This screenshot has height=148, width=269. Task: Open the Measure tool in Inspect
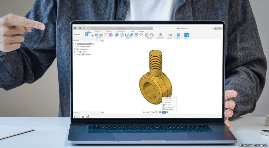point(170,35)
